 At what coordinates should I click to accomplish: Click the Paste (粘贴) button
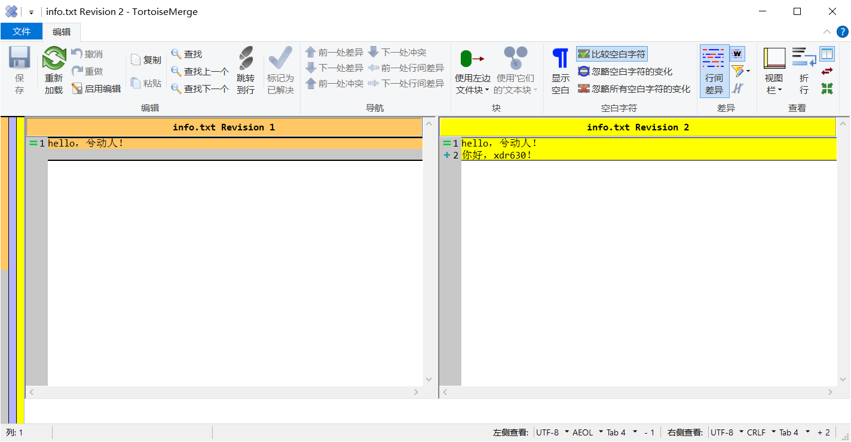coord(146,83)
